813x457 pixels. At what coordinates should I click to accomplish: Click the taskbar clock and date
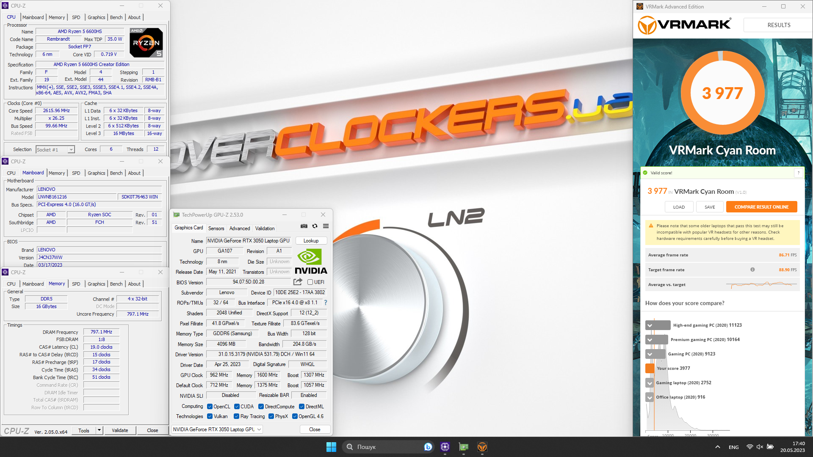click(793, 447)
